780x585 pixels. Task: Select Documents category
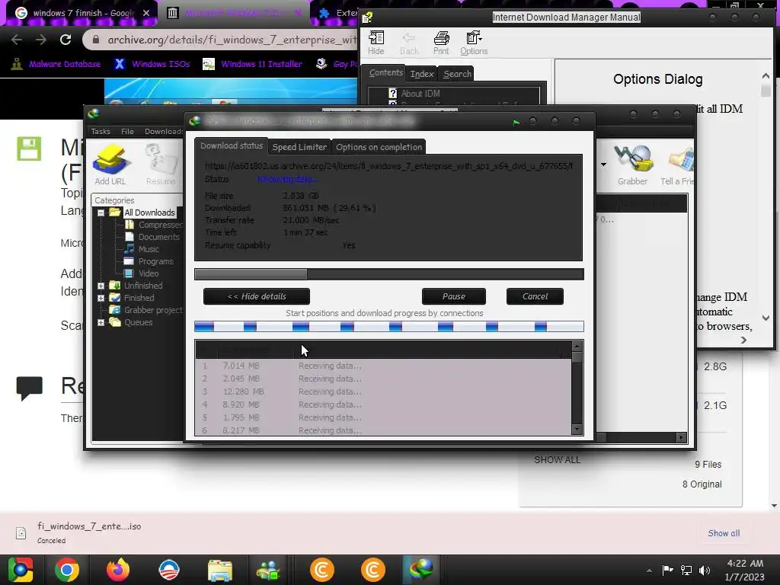coord(158,237)
